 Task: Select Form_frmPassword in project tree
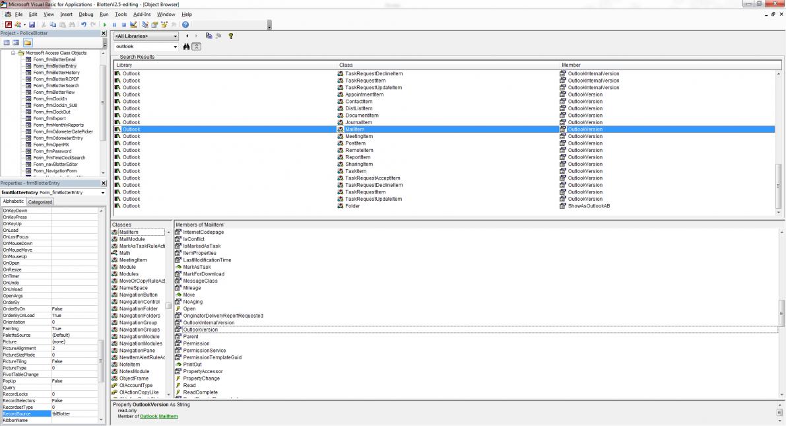52,151
